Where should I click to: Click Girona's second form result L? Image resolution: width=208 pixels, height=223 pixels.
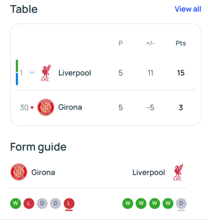click(29, 203)
